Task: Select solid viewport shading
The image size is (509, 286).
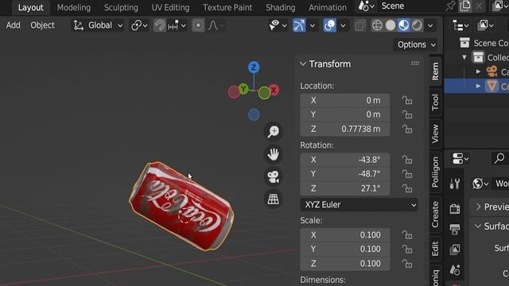Action: (x=390, y=25)
